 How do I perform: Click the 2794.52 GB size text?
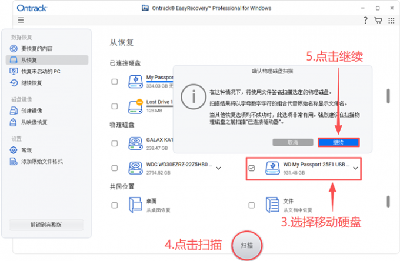point(158,173)
